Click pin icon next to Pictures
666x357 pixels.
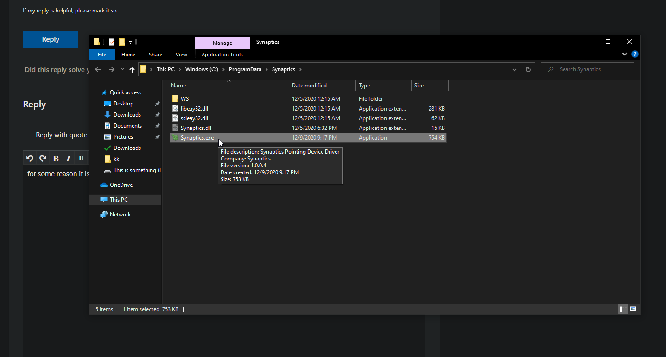point(158,137)
